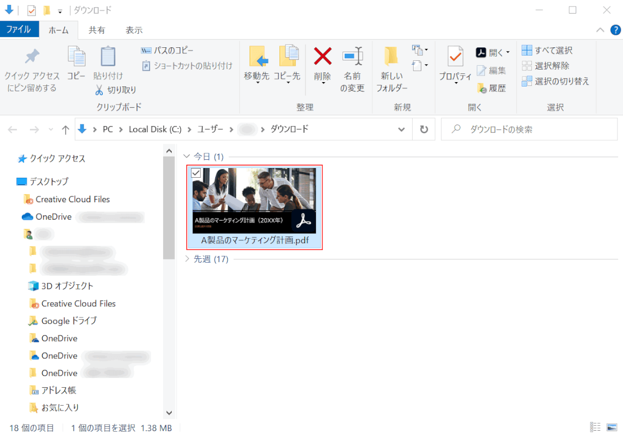Collapse the 今日 (1) group
This screenshot has width=623, height=435.
[188, 157]
